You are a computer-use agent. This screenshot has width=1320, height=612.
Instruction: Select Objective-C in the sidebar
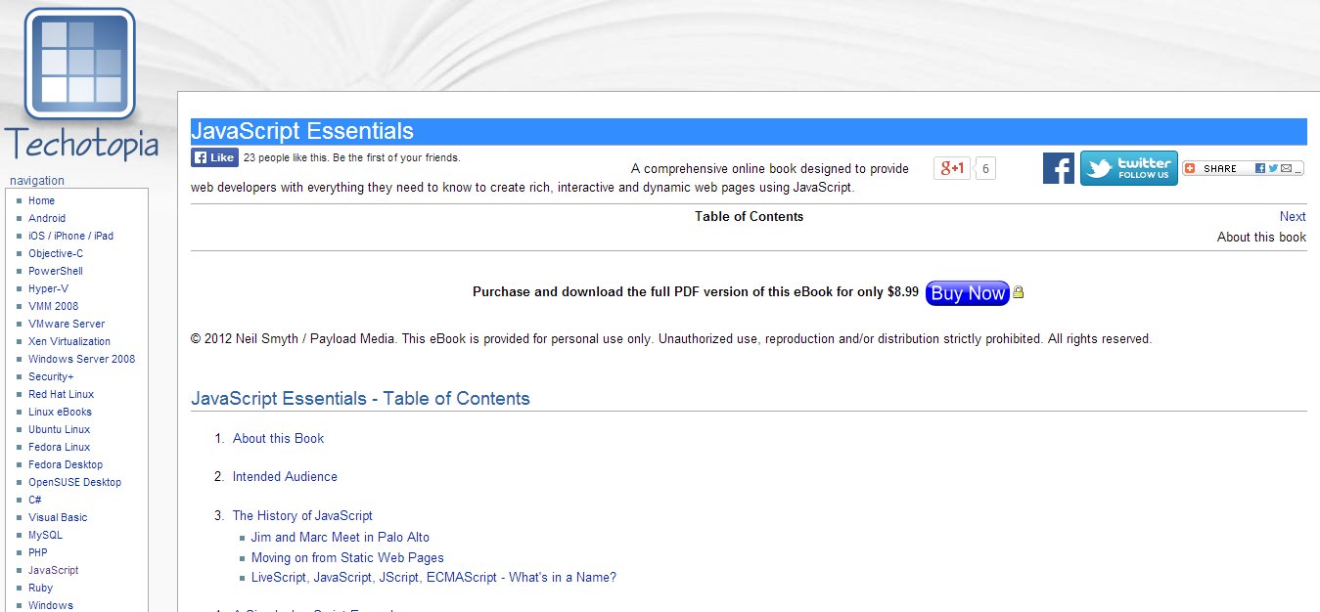point(56,254)
